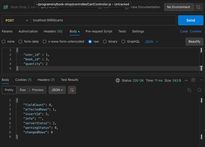
Task: Open the POST method dropdown
Action: tap(17, 20)
